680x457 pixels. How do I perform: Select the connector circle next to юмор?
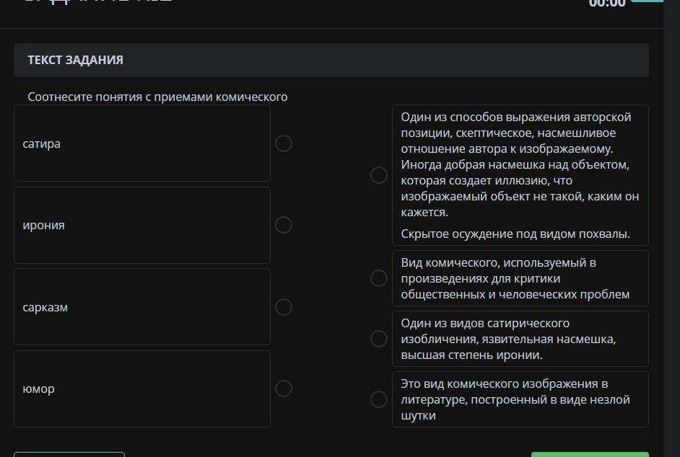284,389
